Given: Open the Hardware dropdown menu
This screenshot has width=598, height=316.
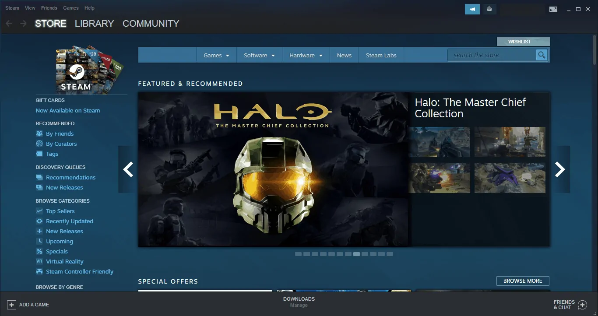Looking at the screenshot, I should pyautogui.click(x=306, y=55).
